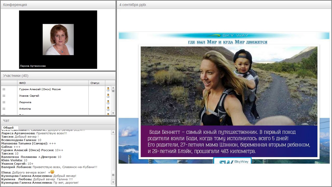The image size is (332, 187).
Task: Click Валентина Полякова г.Дмитров chat message
Action: coord(31,157)
